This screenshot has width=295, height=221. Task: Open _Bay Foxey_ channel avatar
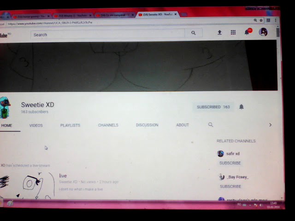[222, 177]
